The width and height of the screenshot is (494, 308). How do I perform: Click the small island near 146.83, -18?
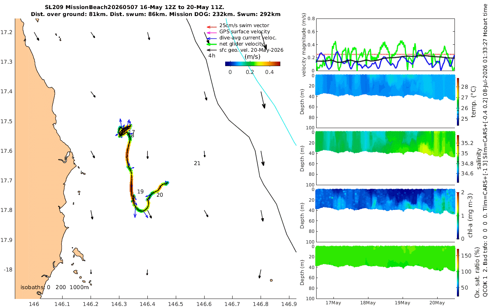271,280
